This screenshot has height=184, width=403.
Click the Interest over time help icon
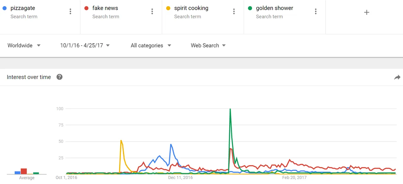[x=60, y=77]
